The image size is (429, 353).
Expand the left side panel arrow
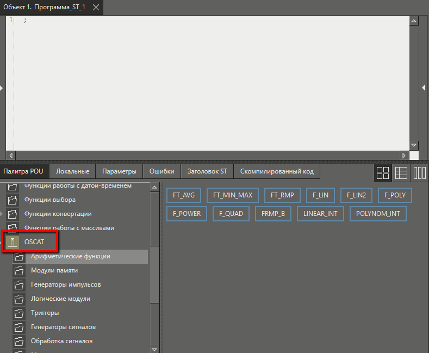(2, 88)
